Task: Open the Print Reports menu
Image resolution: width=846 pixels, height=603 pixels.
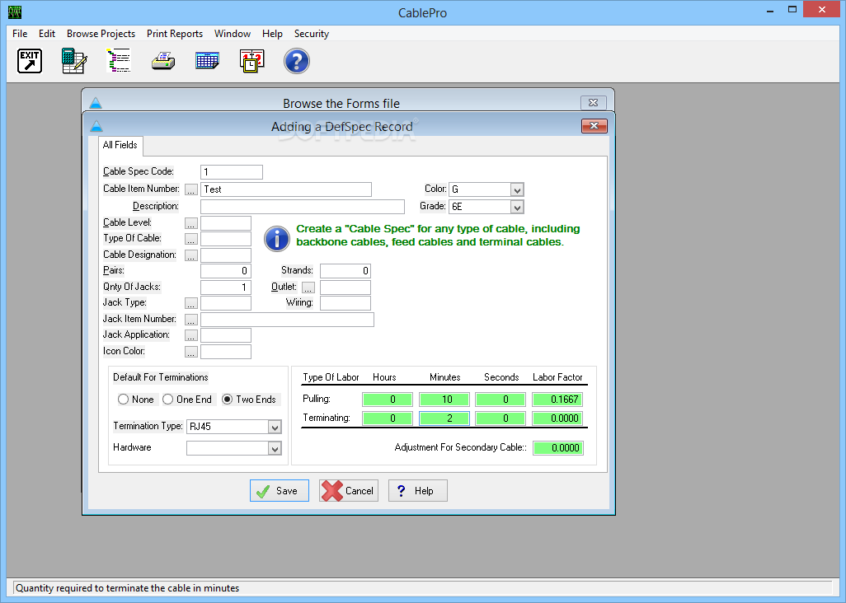Action: [x=175, y=34]
